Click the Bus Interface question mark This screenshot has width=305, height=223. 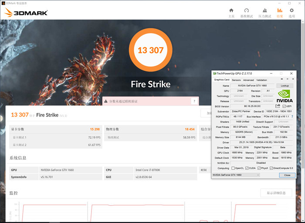[292, 117]
